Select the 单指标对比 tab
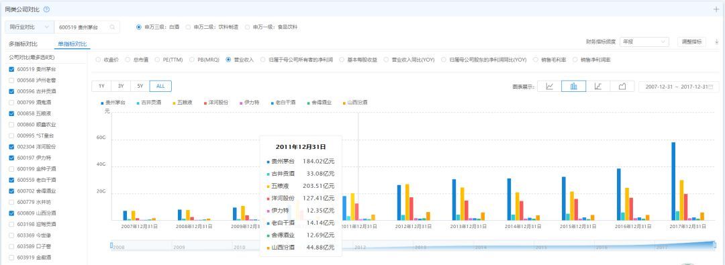The height and width of the screenshot is (265, 725). coord(72,44)
